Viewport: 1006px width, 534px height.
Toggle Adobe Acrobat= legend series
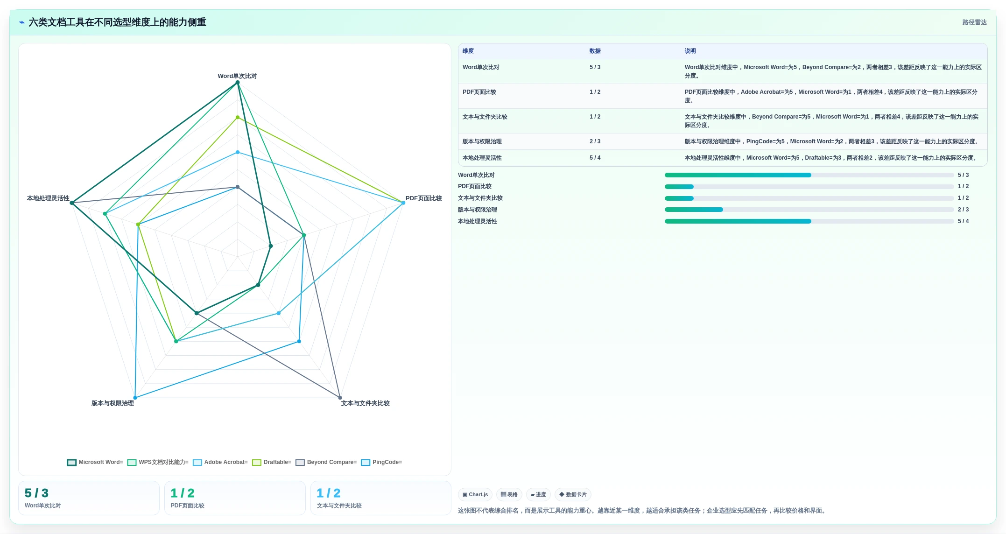click(220, 462)
